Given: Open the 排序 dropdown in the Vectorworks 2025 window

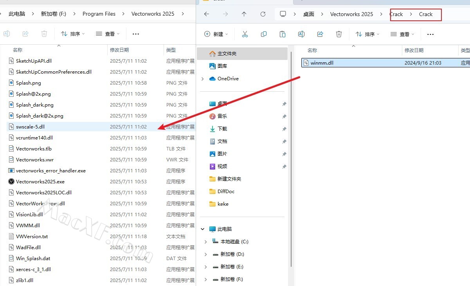Looking at the screenshot, I should coord(73,34).
